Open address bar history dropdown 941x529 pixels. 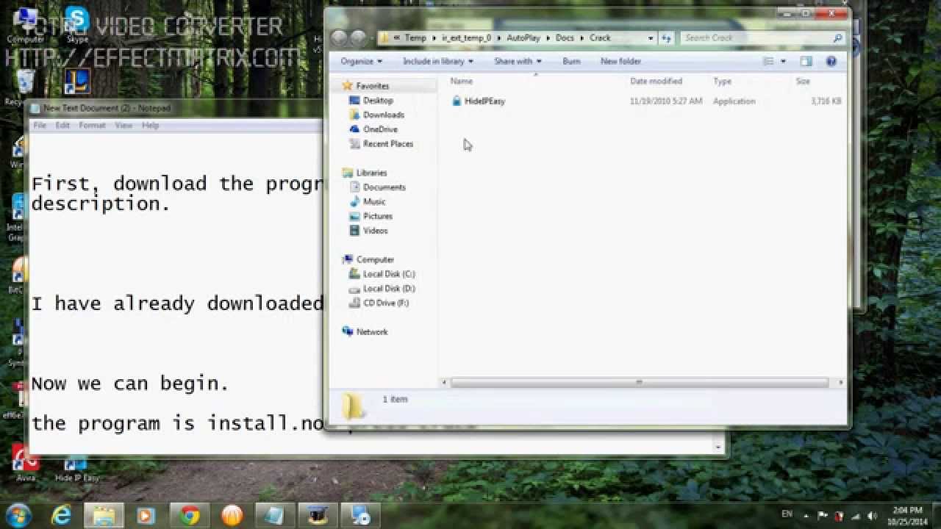tap(651, 37)
